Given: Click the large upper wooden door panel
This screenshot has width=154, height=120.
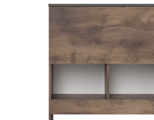Looking at the screenshot, I should [x=101, y=35].
